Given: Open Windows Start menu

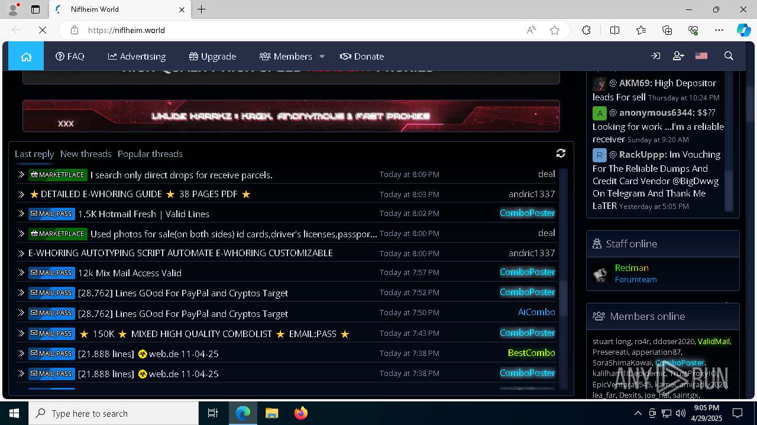Looking at the screenshot, I should [x=14, y=413].
